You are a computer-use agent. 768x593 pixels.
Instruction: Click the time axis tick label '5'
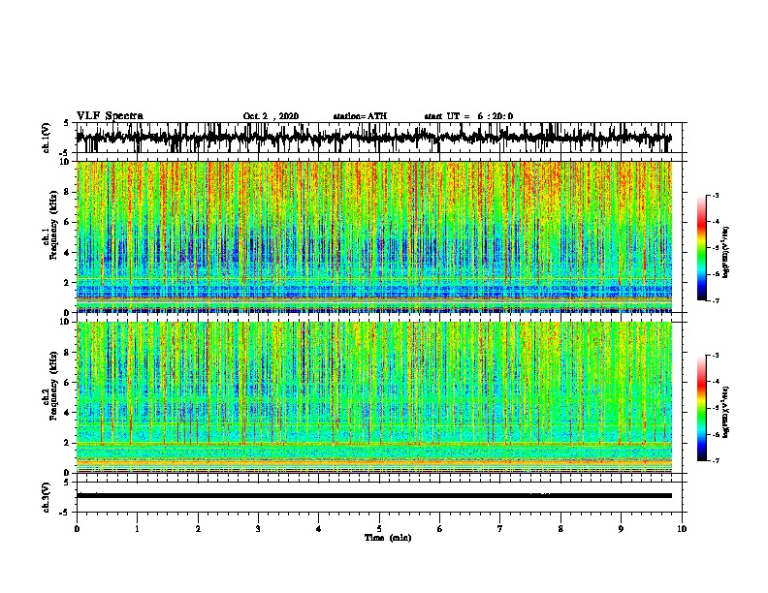pyautogui.click(x=379, y=529)
